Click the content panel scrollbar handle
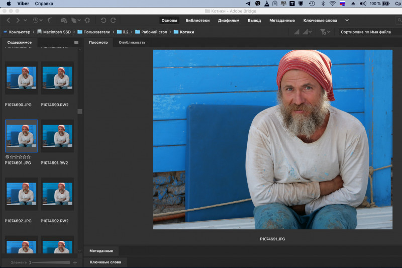 coord(80,112)
